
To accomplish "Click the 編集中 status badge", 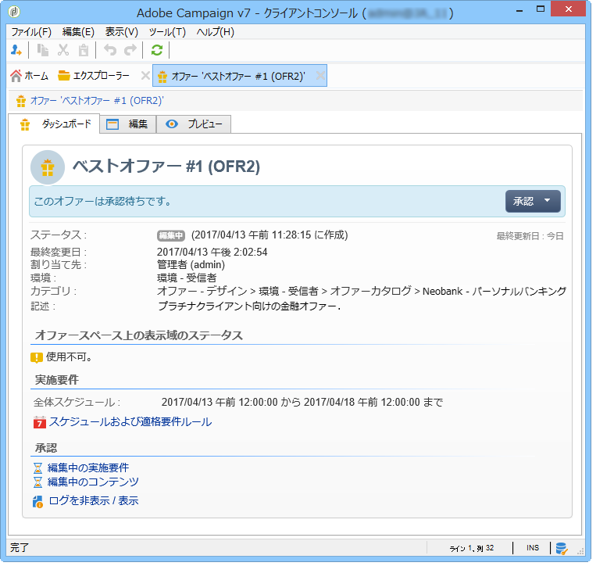I will pos(171,235).
